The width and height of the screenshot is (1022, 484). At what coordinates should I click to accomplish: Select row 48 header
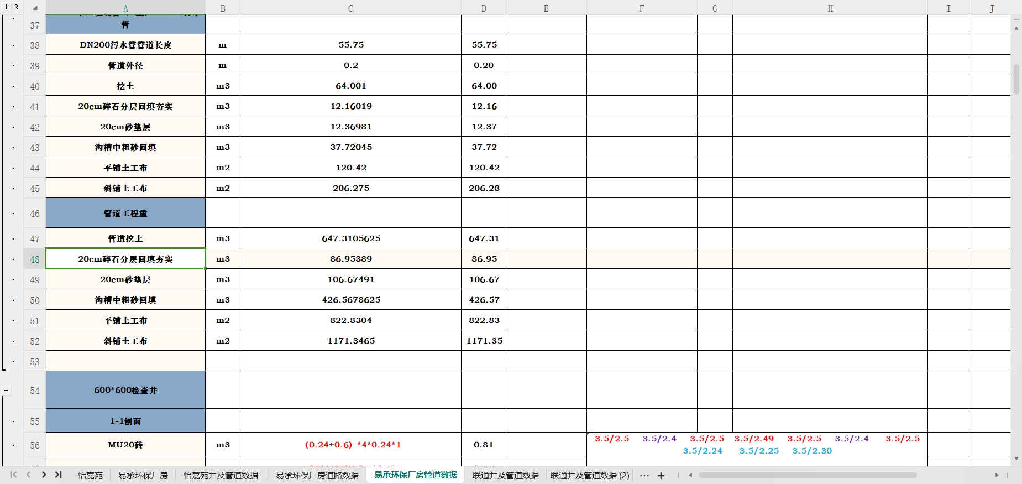tap(35, 259)
